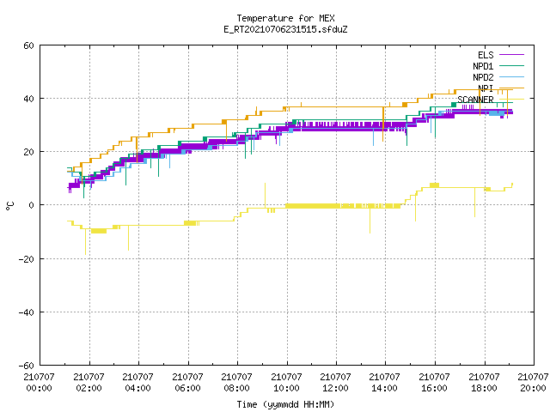Screen dimensions: 550x412
Task: Click the x-axis tick label 14:00
Action: [385, 388]
